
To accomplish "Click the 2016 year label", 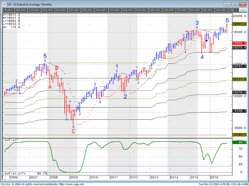I will pyautogui.click(x=214, y=177).
